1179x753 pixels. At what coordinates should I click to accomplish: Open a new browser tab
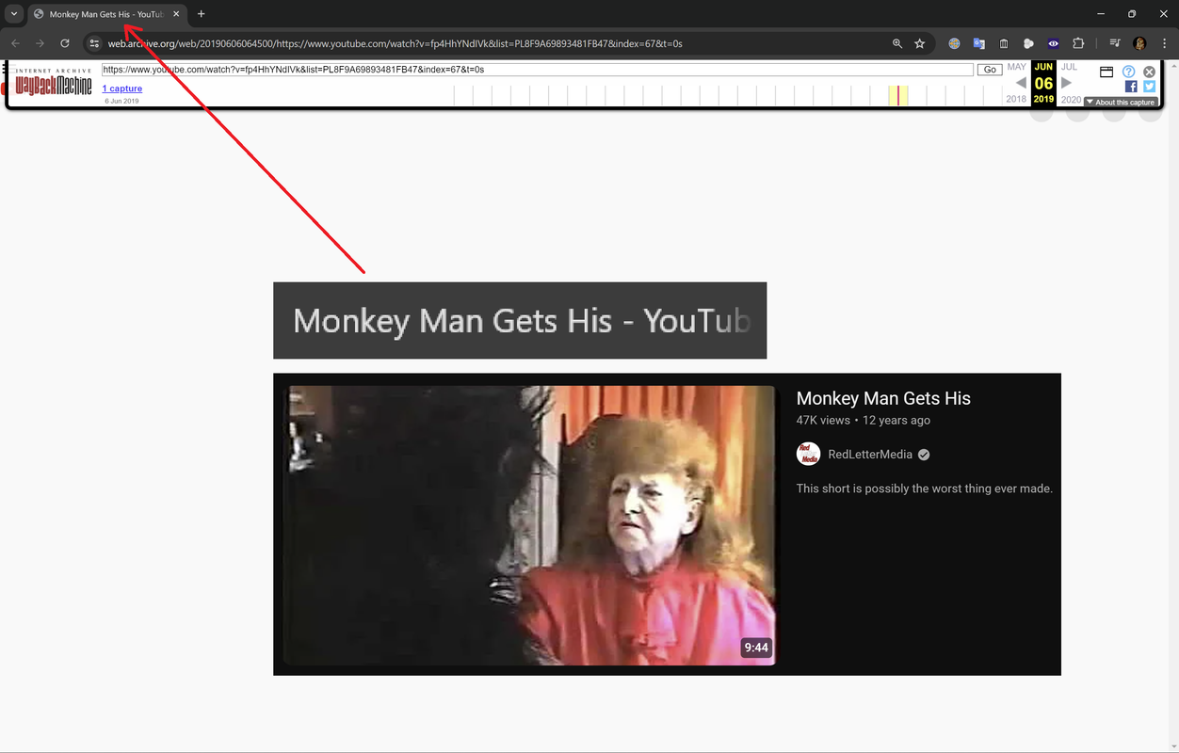pyautogui.click(x=201, y=14)
